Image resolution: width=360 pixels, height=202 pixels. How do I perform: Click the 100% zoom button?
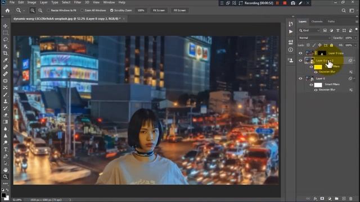click(x=141, y=10)
